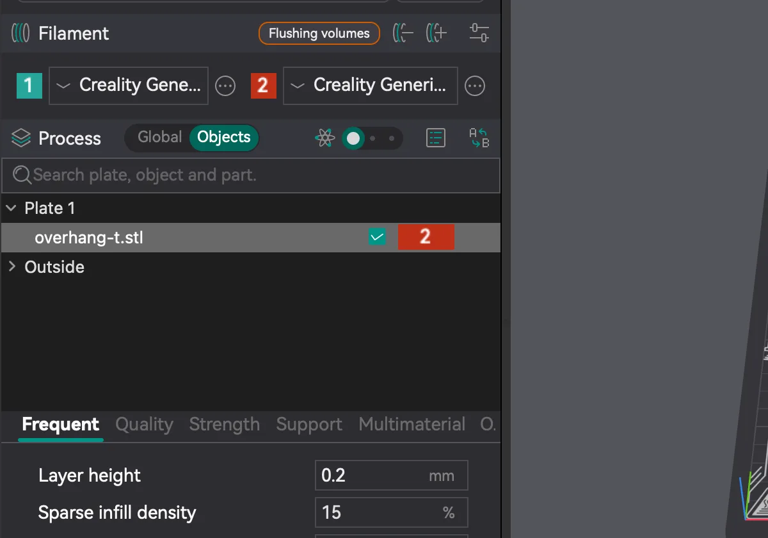Toggle the advanced mode switch
Viewport: 768px width, 538px height.
point(372,138)
